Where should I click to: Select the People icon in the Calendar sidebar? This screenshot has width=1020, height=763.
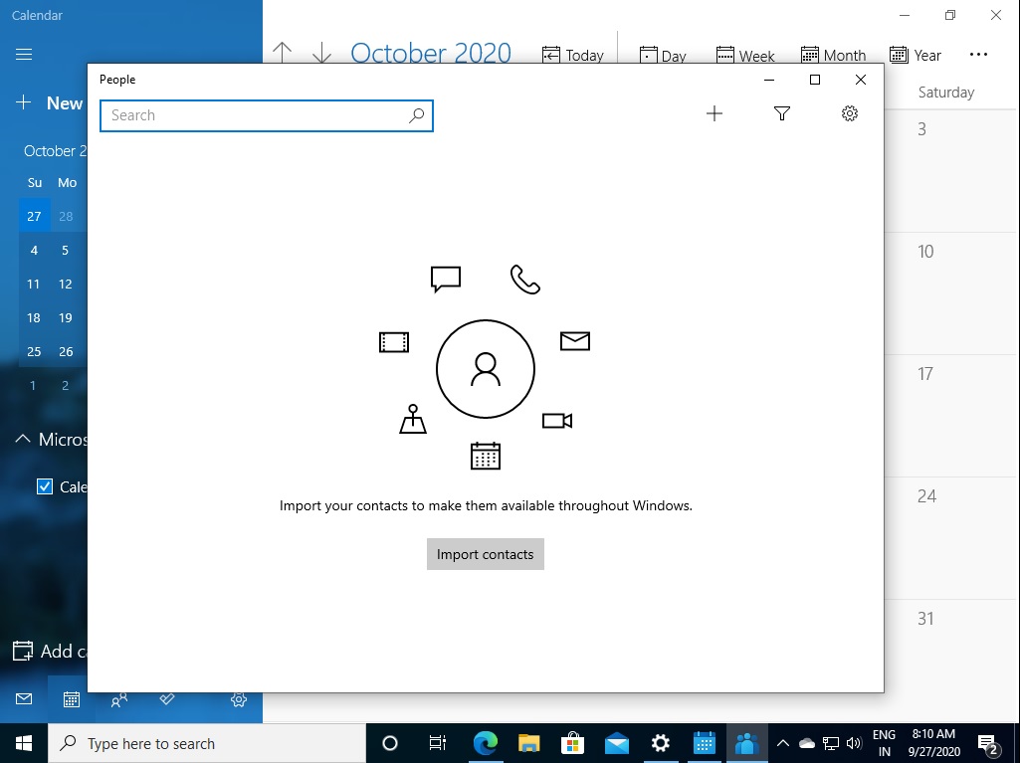(x=118, y=698)
